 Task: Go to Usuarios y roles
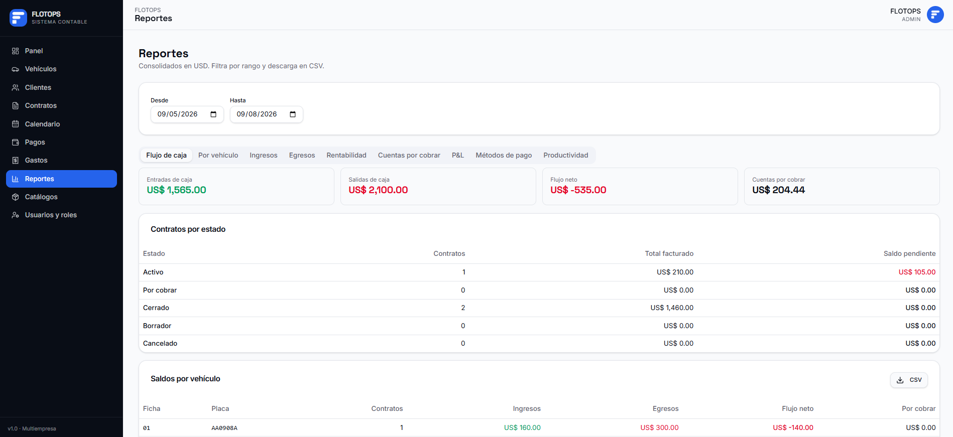click(61, 215)
